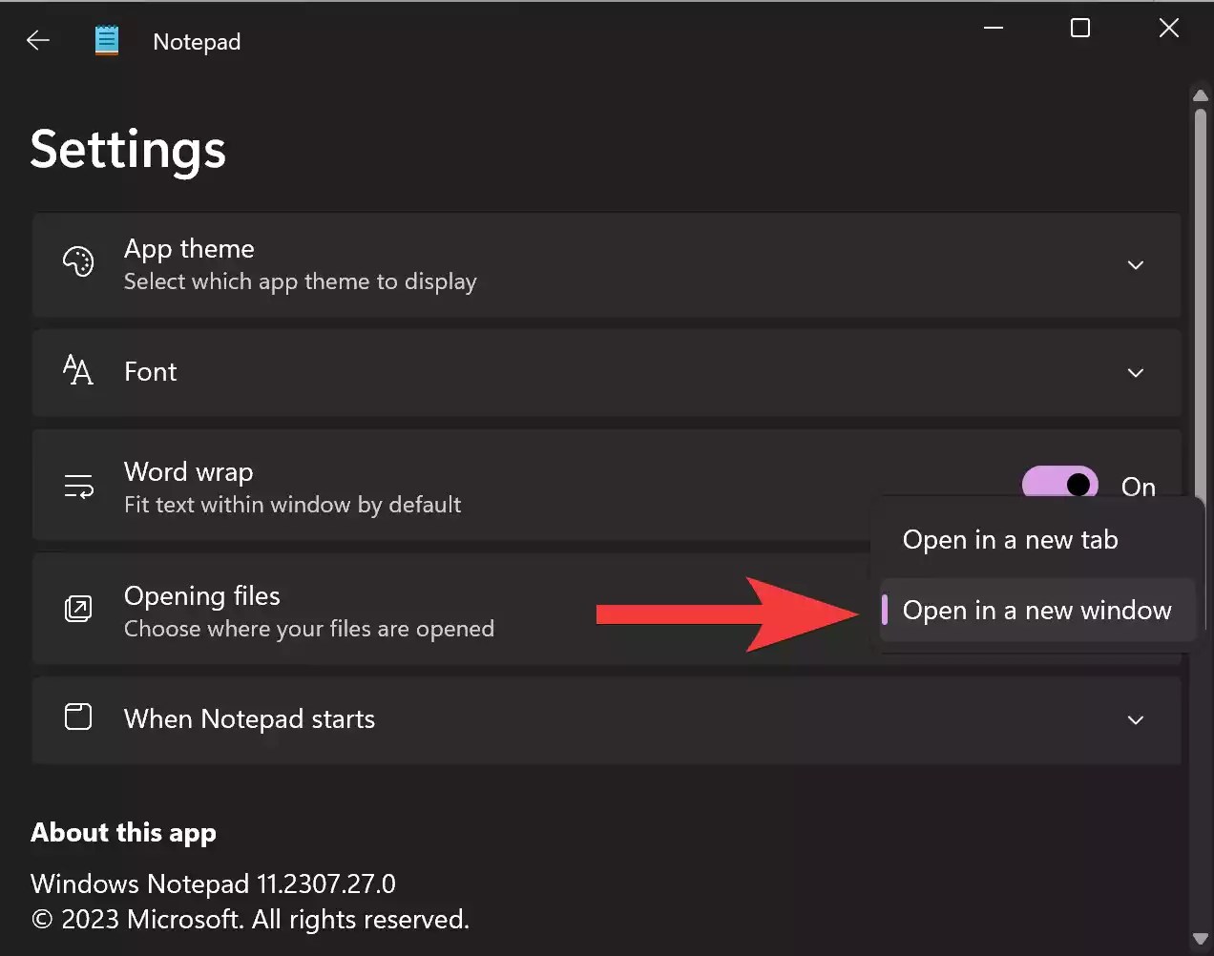Expand the Font section
The width and height of the screenshot is (1214, 956).
click(1136, 373)
